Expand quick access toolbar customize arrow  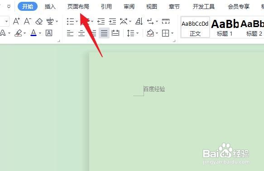point(9,7)
